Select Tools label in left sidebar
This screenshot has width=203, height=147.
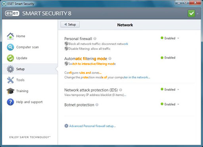click(x=20, y=80)
